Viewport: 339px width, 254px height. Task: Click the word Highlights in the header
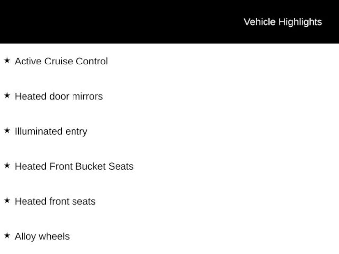point(300,22)
